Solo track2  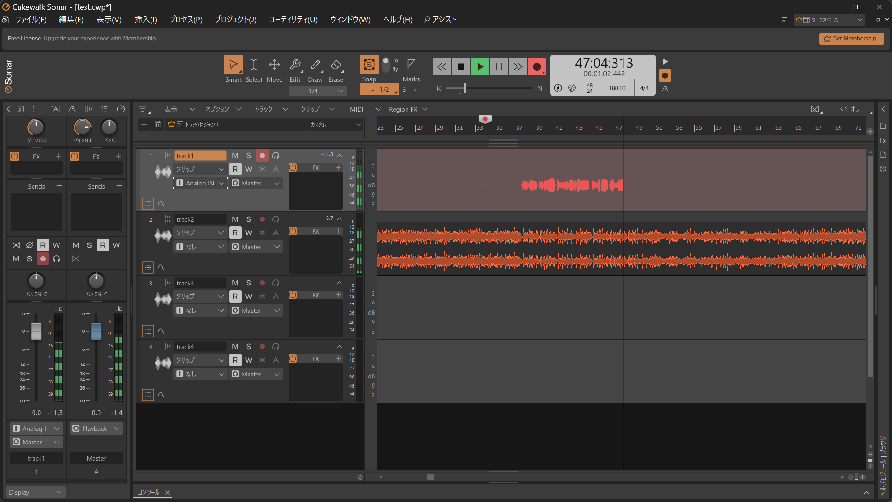pyautogui.click(x=249, y=219)
